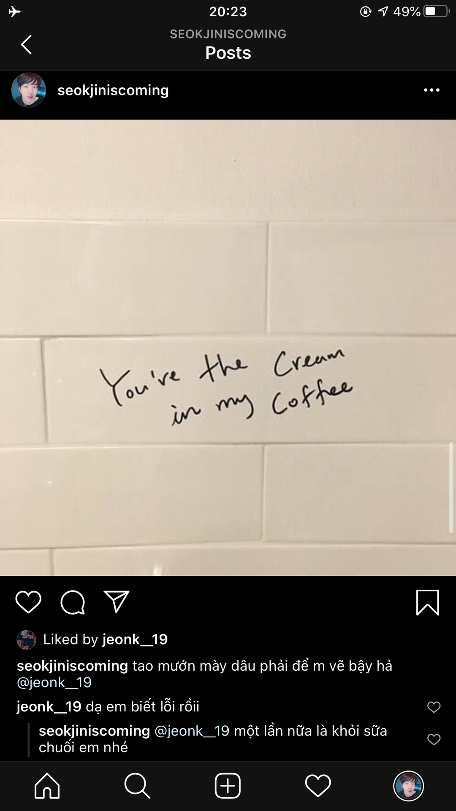Save the post with the bookmark icon
This screenshot has width=456, height=811.
click(x=427, y=602)
